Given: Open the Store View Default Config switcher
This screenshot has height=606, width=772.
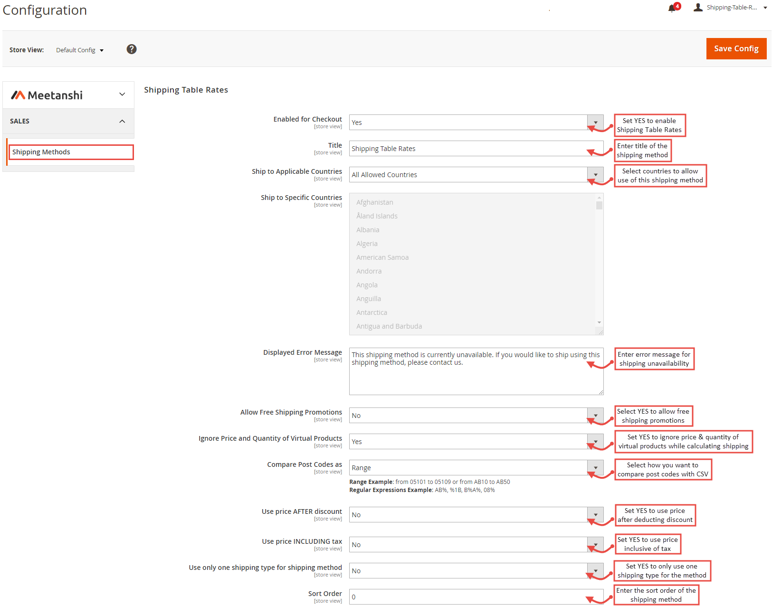Looking at the screenshot, I should 80,50.
